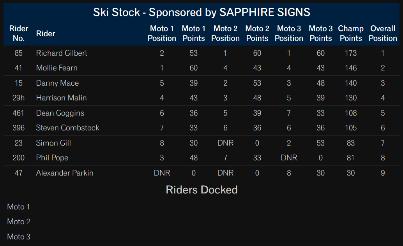Click the Moto 1 docked row

click(x=201, y=207)
